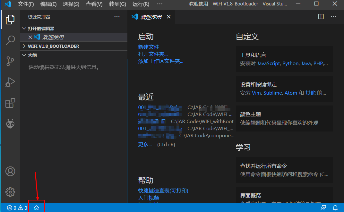This screenshot has height=212, width=344.
Task: Open the PlatformIO alien-head icon view
Action: pyautogui.click(x=10, y=124)
